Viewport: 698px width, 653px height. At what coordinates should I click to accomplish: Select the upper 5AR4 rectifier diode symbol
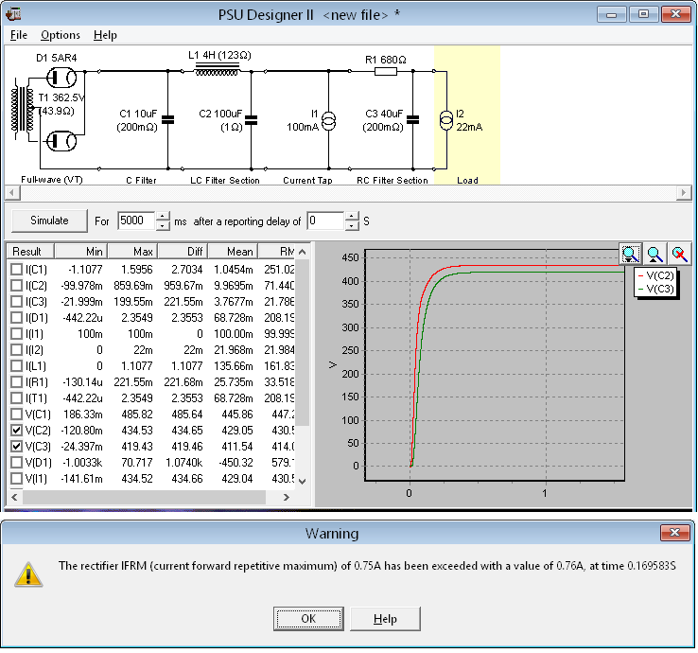61,78
